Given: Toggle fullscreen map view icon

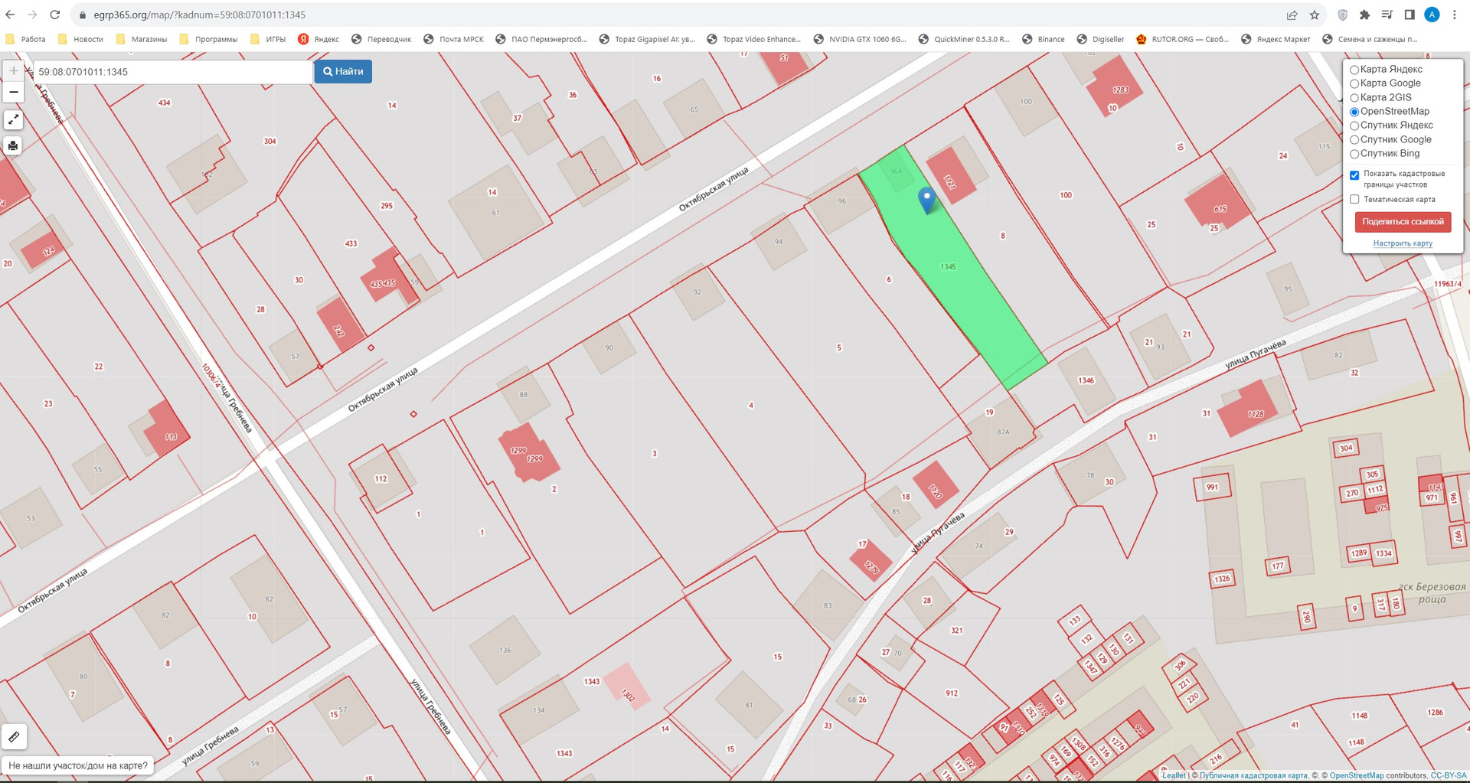Looking at the screenshot, I should click(13, 120).
